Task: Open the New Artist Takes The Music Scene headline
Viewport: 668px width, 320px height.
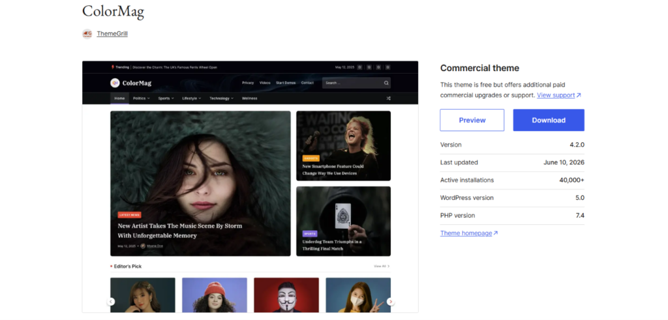Action: click(x=180, y=231)
